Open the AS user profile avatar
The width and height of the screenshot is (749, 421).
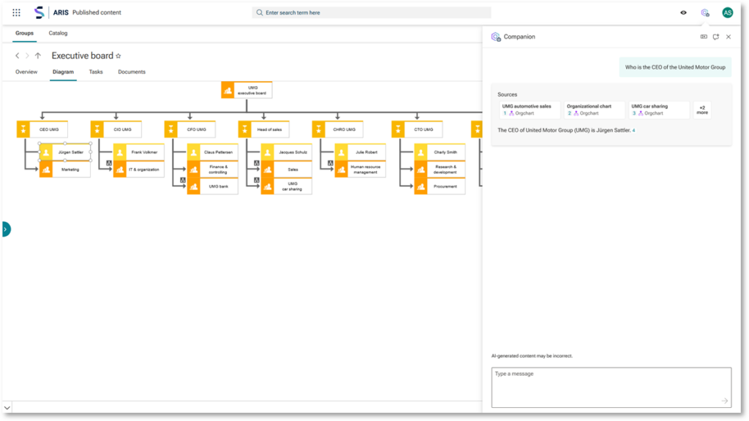click(727, 12)
